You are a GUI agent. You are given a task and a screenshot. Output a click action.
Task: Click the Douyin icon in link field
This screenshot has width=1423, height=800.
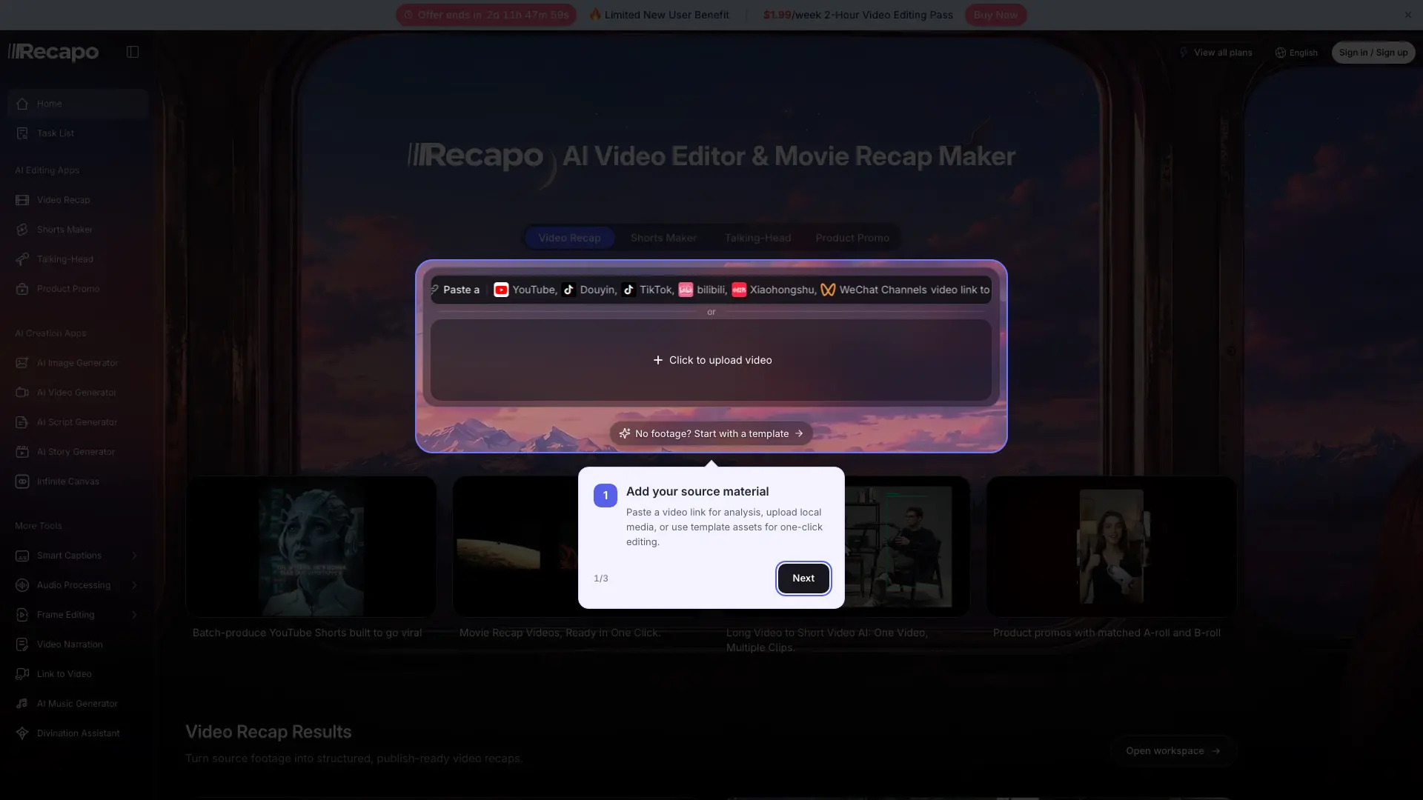click(568, 290)
